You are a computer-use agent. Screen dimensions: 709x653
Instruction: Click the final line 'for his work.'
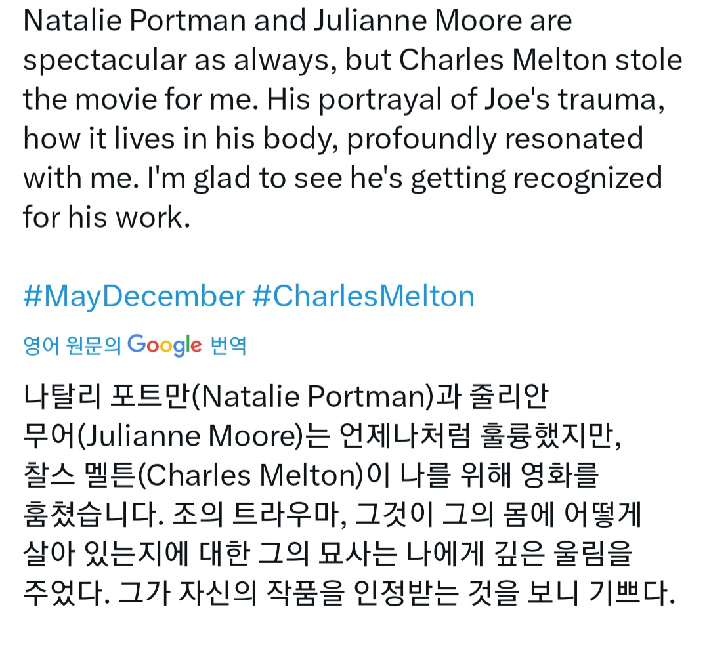point(106,218)
